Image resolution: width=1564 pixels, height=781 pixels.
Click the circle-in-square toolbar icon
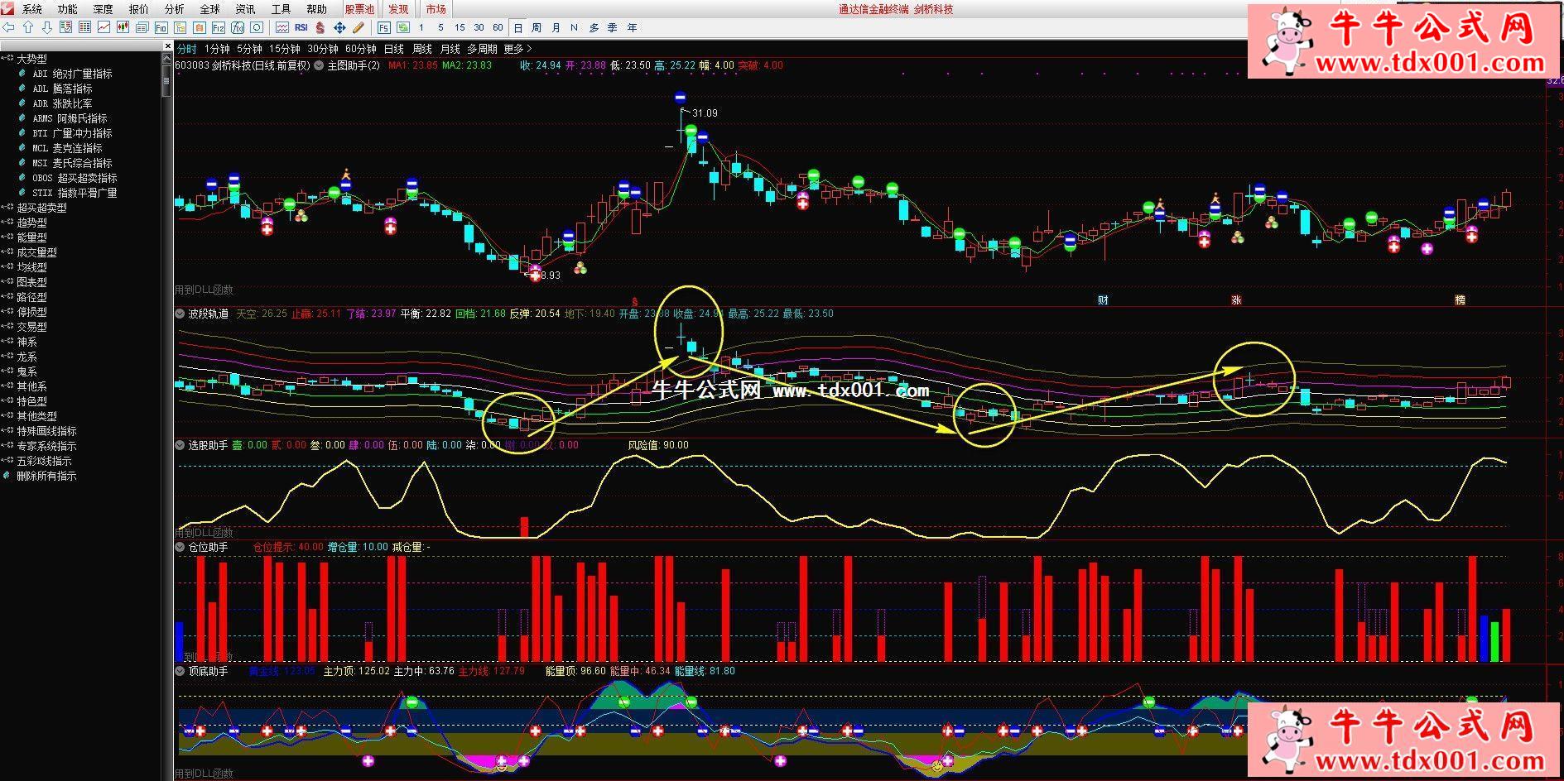click(x=257, y=27)
